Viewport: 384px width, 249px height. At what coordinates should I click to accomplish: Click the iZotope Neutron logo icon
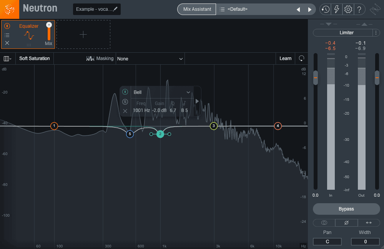[9, 9]
